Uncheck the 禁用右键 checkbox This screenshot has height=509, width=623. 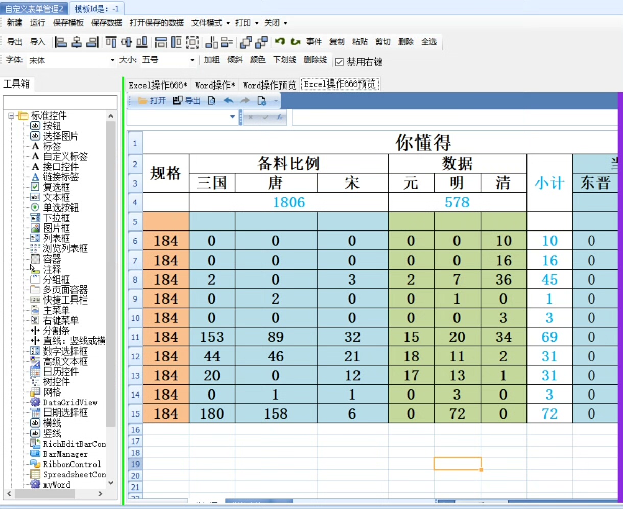(339, 62)
